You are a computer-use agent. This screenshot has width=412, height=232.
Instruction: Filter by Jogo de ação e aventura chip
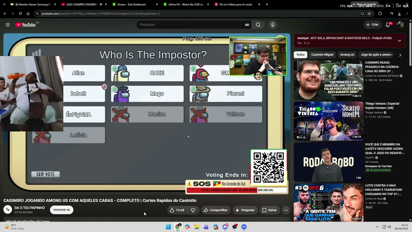click(377, 55)
